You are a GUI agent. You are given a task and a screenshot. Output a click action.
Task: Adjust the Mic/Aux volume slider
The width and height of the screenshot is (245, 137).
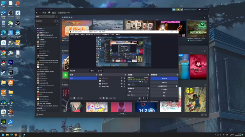click(134, 82)
